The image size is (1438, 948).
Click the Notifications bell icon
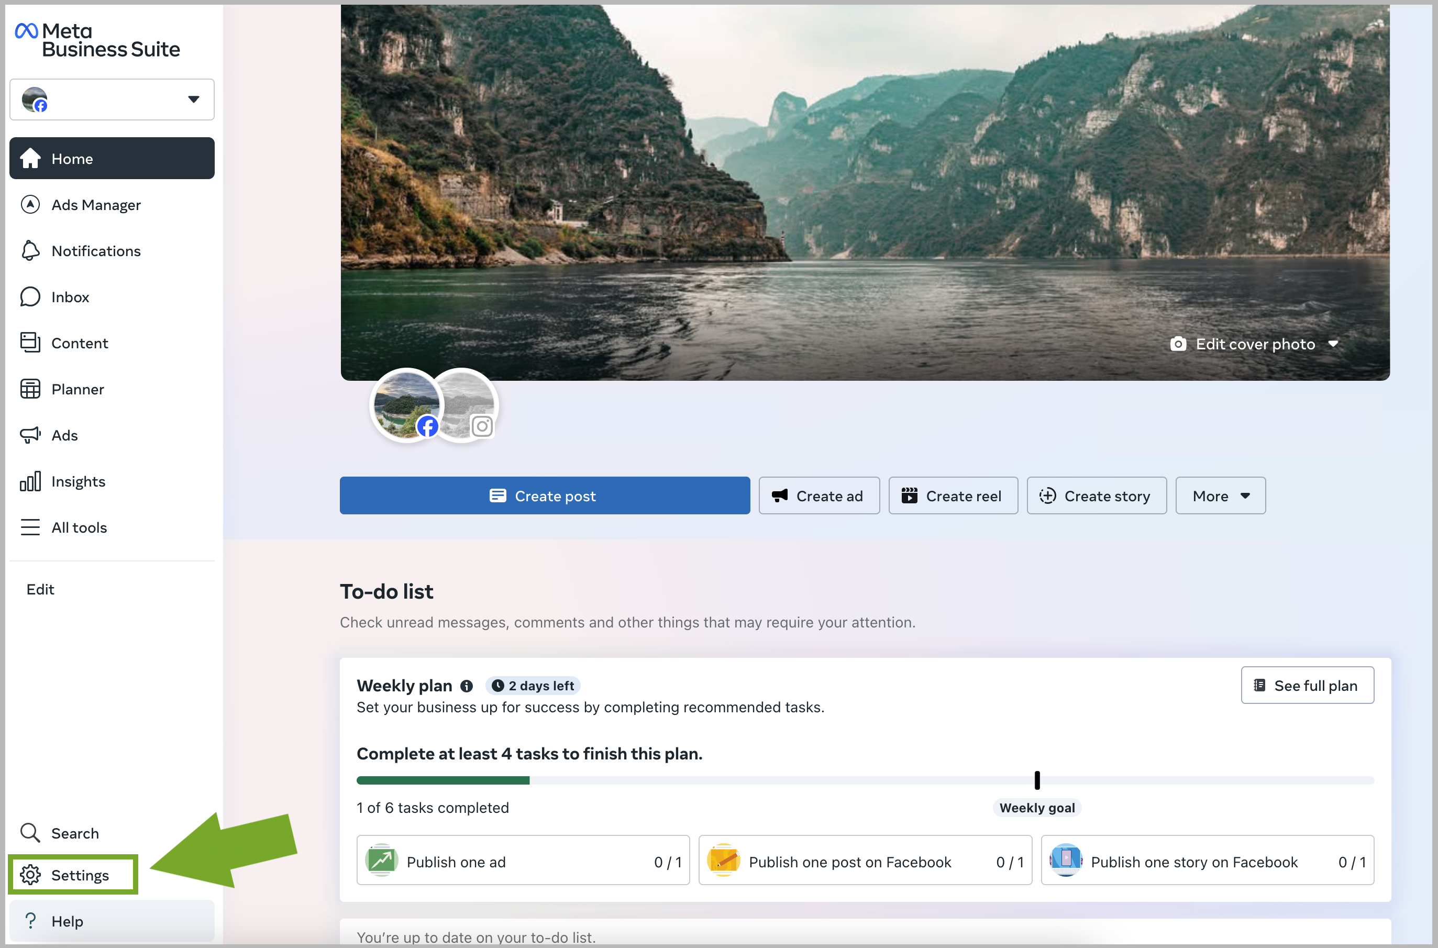[x=30, y=251]
